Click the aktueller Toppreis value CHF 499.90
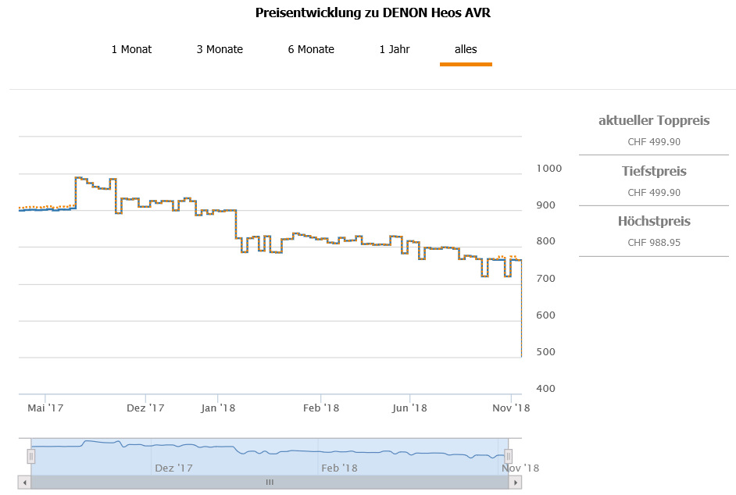 click(654, 141)
